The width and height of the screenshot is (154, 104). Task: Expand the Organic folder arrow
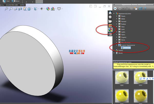[x=117, y=37]
